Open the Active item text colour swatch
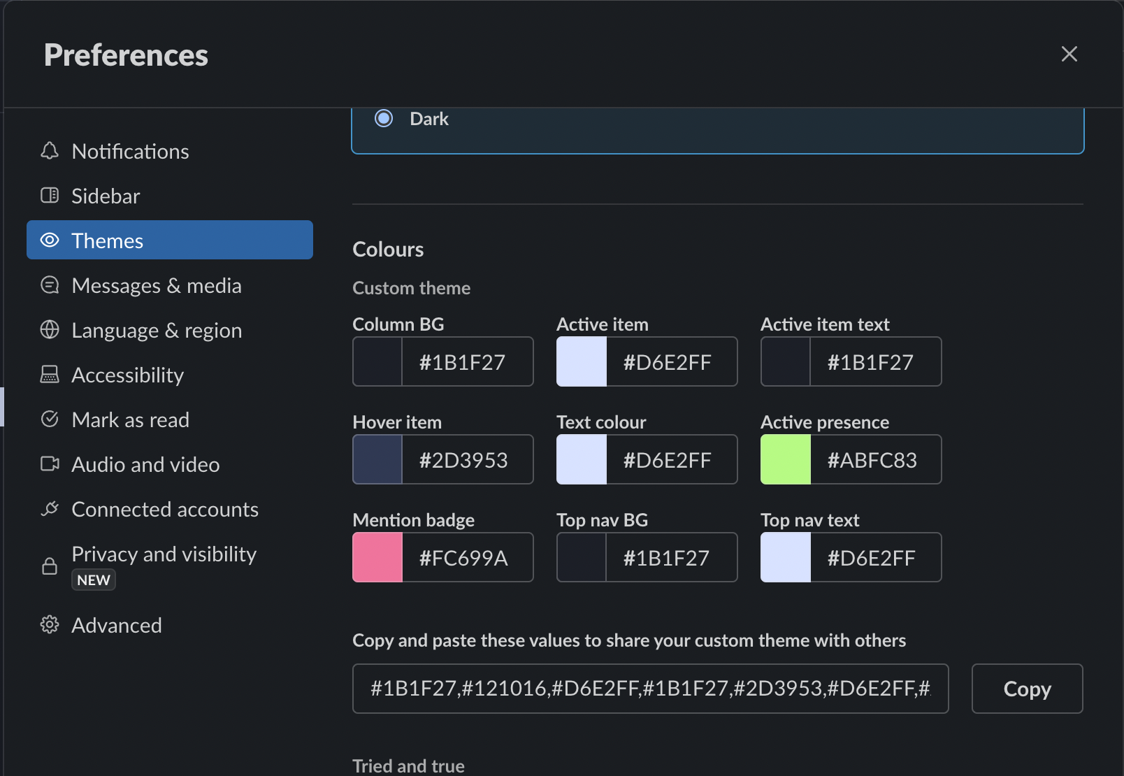The image size is (1124, 776). [x=786, y=361]
